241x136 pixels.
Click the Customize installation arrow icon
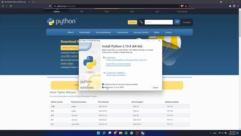[104, 73]
